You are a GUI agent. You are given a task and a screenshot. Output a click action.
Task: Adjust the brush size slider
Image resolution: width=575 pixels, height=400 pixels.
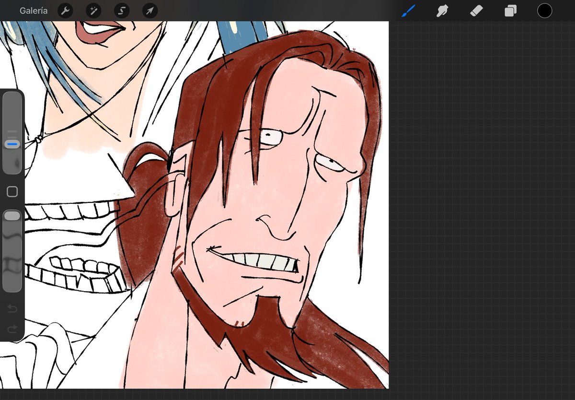pos(12,133)
